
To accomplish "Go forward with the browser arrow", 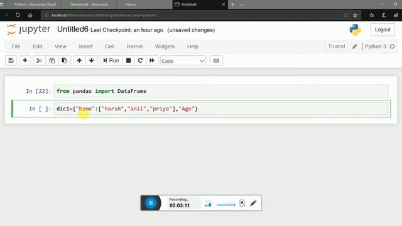I will point(6,15).
